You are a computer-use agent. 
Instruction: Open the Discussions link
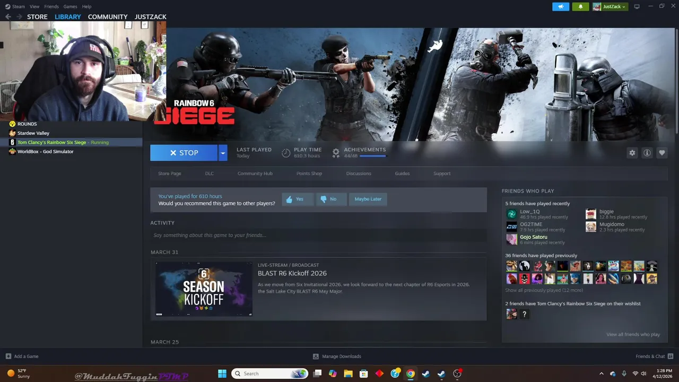point(359,173)
